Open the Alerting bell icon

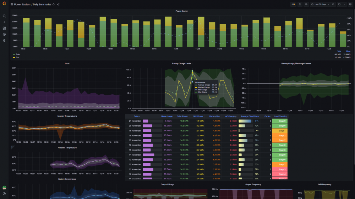click(x=4, y=40)
